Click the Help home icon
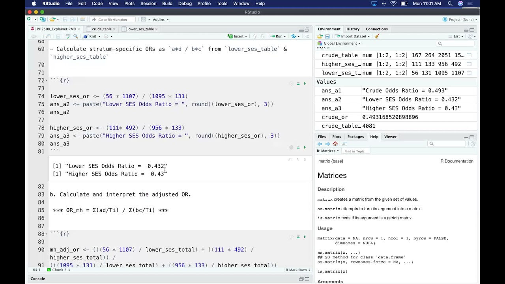This screenshot has height=284, width=505. pos(335,144)
